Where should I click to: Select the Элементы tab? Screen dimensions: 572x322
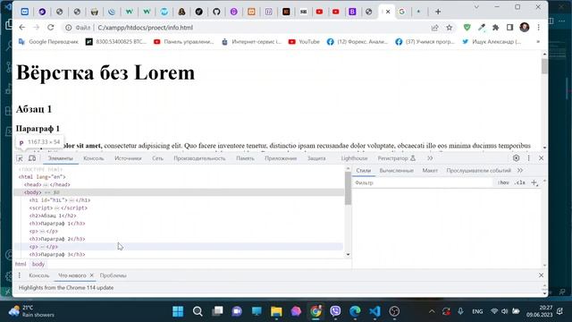(61, 158)
